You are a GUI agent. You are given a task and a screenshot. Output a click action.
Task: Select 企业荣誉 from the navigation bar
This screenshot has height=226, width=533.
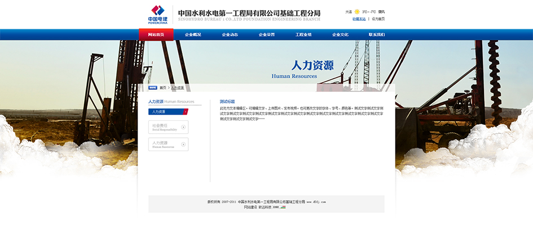pyautogui.click(x=267, y=35)
